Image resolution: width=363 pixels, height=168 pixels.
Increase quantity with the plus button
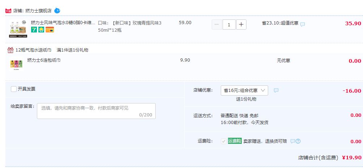click(x=241, y=25)
